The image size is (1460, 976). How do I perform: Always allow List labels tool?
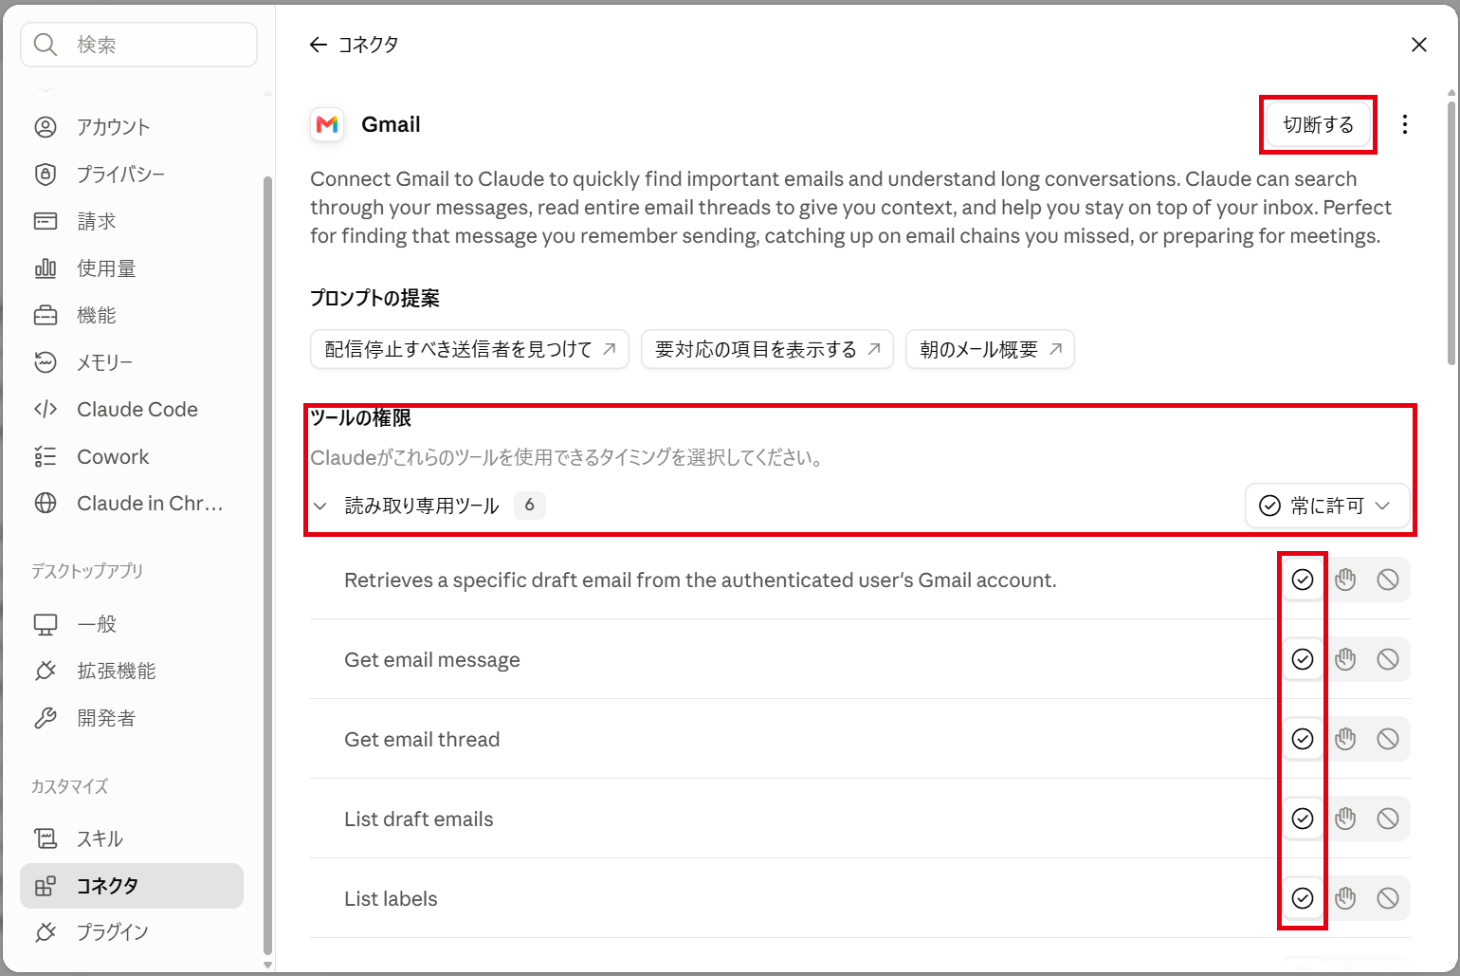pos(1303,898)
